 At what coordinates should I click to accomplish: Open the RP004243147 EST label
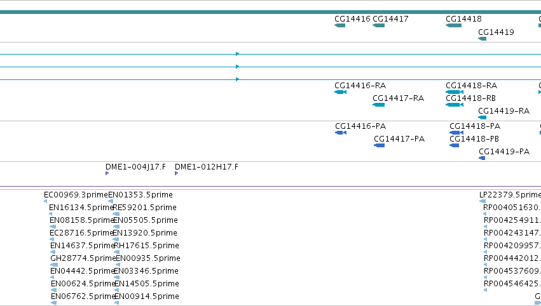pos(512,233)
